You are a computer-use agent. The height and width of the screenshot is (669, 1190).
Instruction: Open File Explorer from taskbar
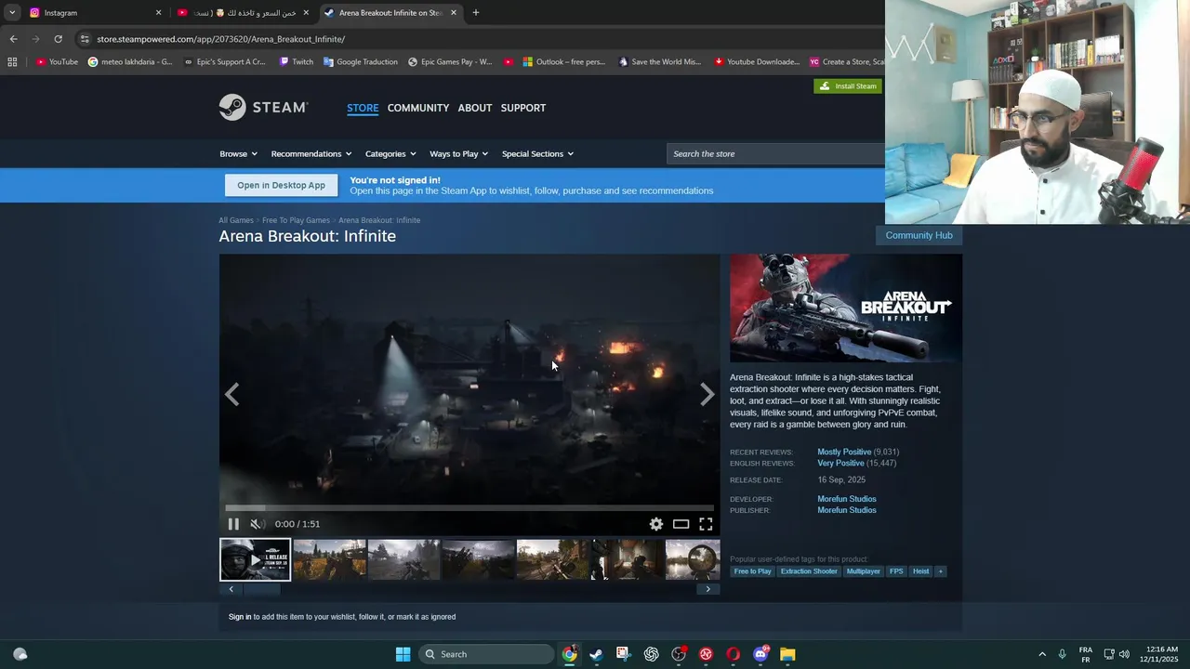(787, 654)
